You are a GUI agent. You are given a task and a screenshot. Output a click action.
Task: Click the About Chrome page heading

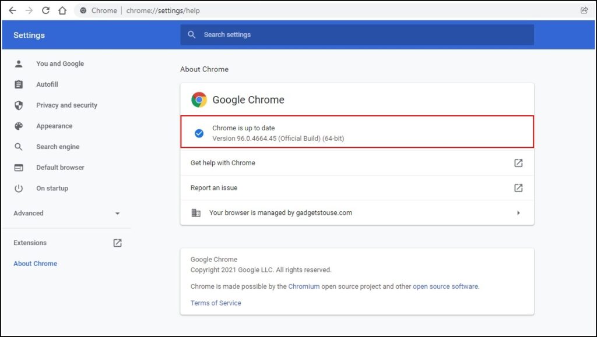pos(204,69)
